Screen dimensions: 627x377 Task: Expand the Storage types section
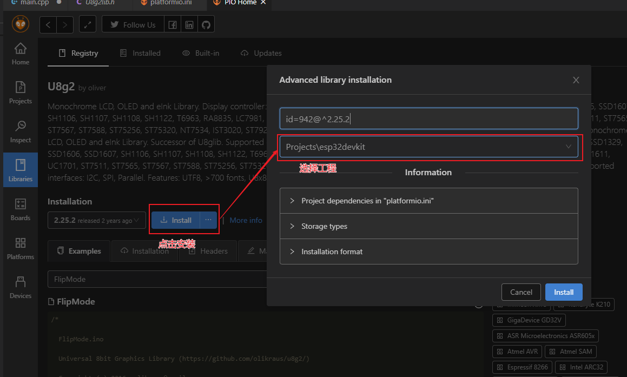(428, 226)
